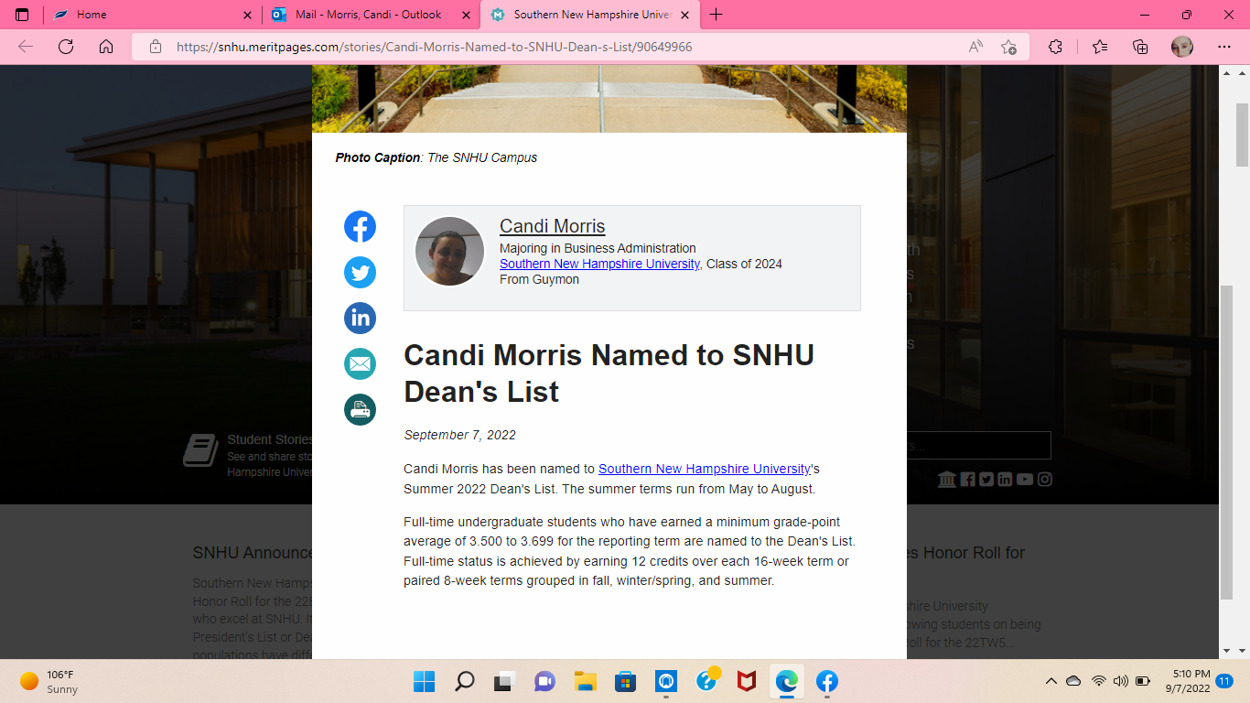This screenshot has height=703, width=1250.
Task: Open the weather widget showing 106°F
Action: tap(50, 682)
